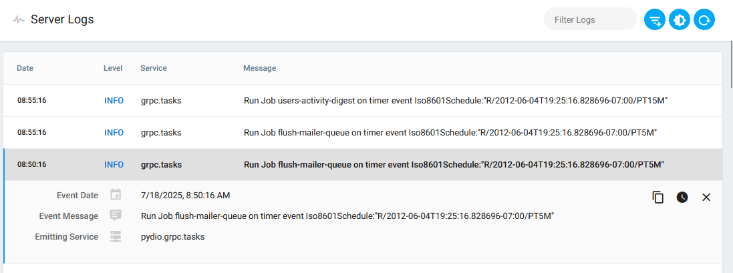Image resolution: width=733 pixels, height=273 pixels.
Task: Focus the Filter Logs input field
Action: coord(591,20)
